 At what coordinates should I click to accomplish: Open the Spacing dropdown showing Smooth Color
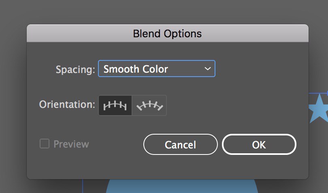pos(157,69)
